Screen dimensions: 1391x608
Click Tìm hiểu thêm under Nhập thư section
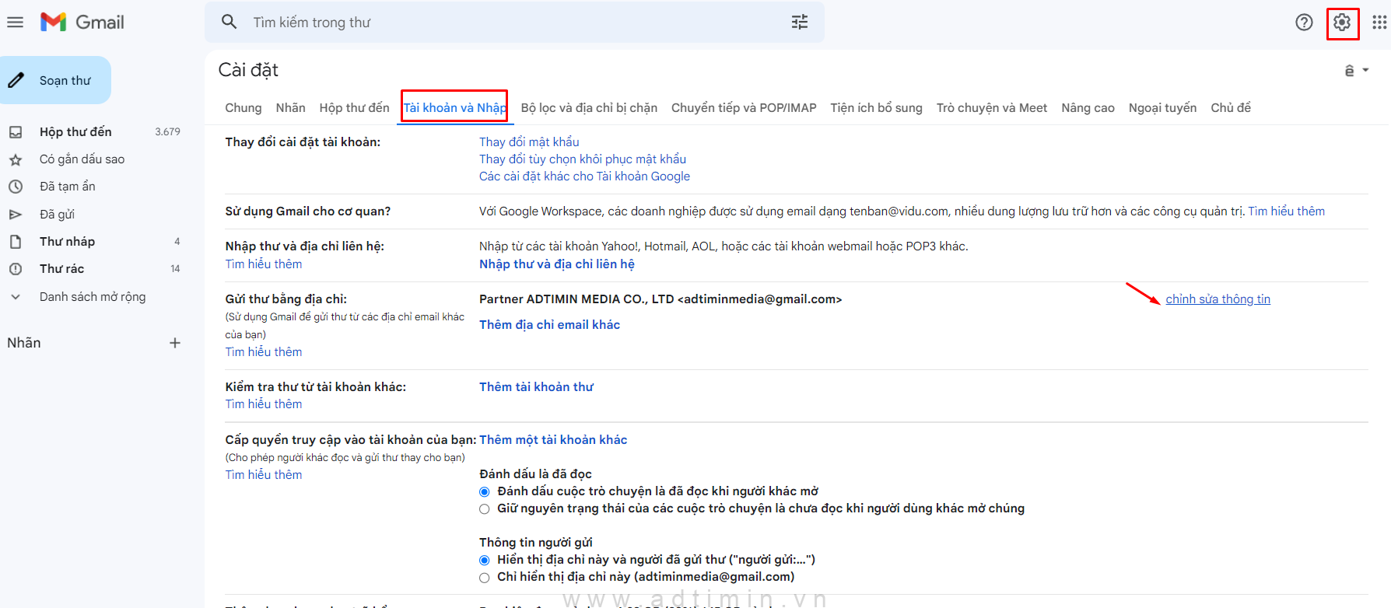264,264
